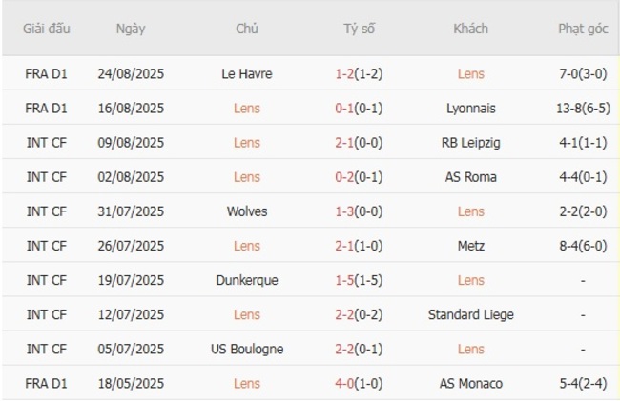Click the US Boulogne team link

click(247, 349)
